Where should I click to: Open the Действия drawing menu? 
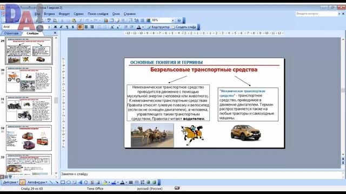coord(11,182)
